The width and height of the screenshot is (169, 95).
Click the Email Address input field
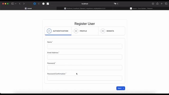point(84,57)
